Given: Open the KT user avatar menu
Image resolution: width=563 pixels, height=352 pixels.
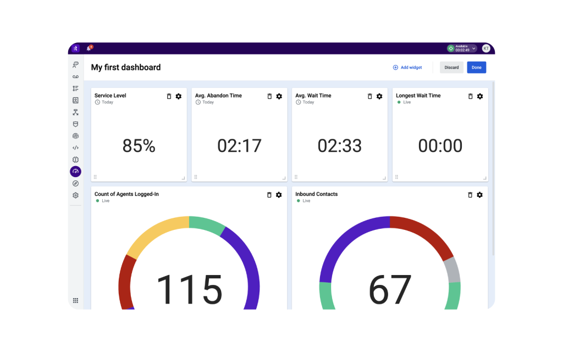Looking at the screenshot, I should pyautogui.click(x=486, y=48).
